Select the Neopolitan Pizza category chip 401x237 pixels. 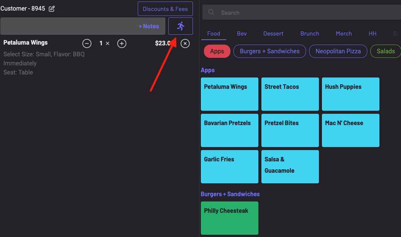[338, 51]
